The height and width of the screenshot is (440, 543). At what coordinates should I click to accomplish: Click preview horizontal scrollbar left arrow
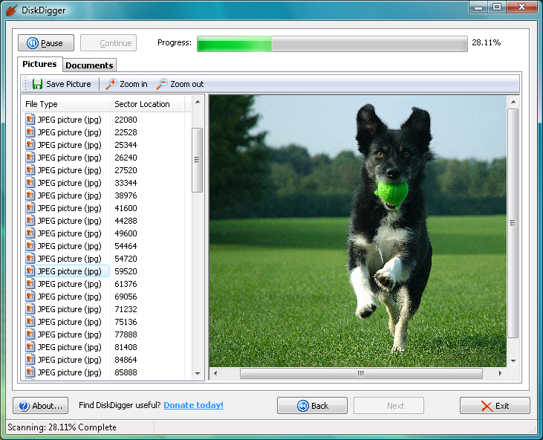coord(215,374)
